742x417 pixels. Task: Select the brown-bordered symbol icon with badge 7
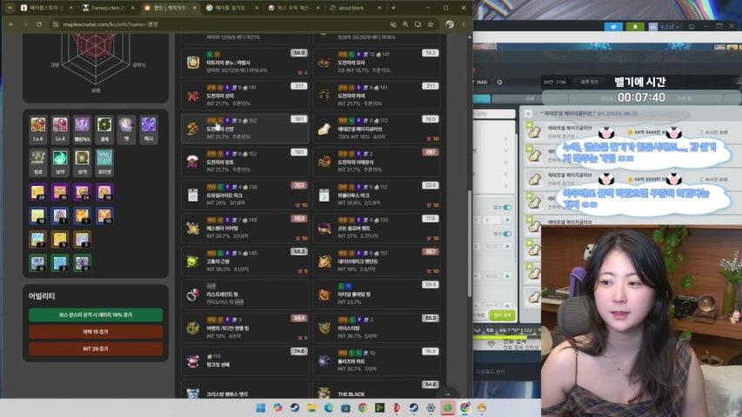38,239
